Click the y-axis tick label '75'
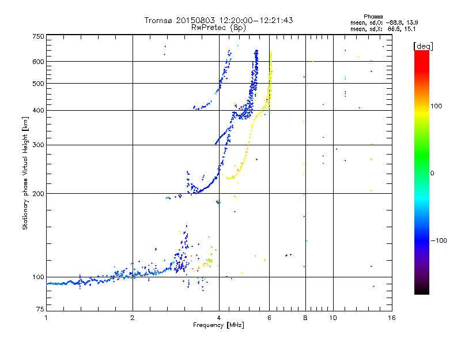Image resolution: width=461 pixels, height=346 pixels. pyautogui.click(x=40, y=309)
